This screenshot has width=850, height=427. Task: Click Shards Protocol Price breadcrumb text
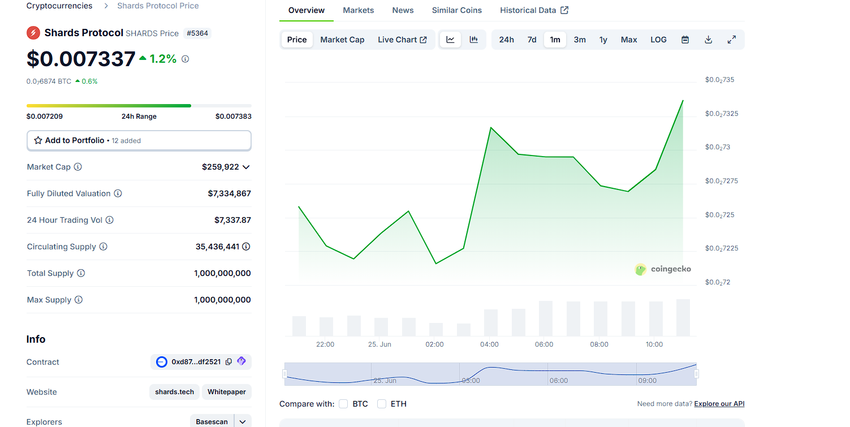158,6
